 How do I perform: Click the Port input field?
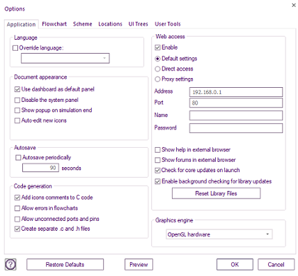tap(236, 103)
